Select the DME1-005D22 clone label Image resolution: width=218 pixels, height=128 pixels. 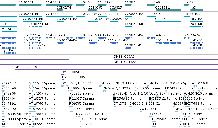[73, 72]
